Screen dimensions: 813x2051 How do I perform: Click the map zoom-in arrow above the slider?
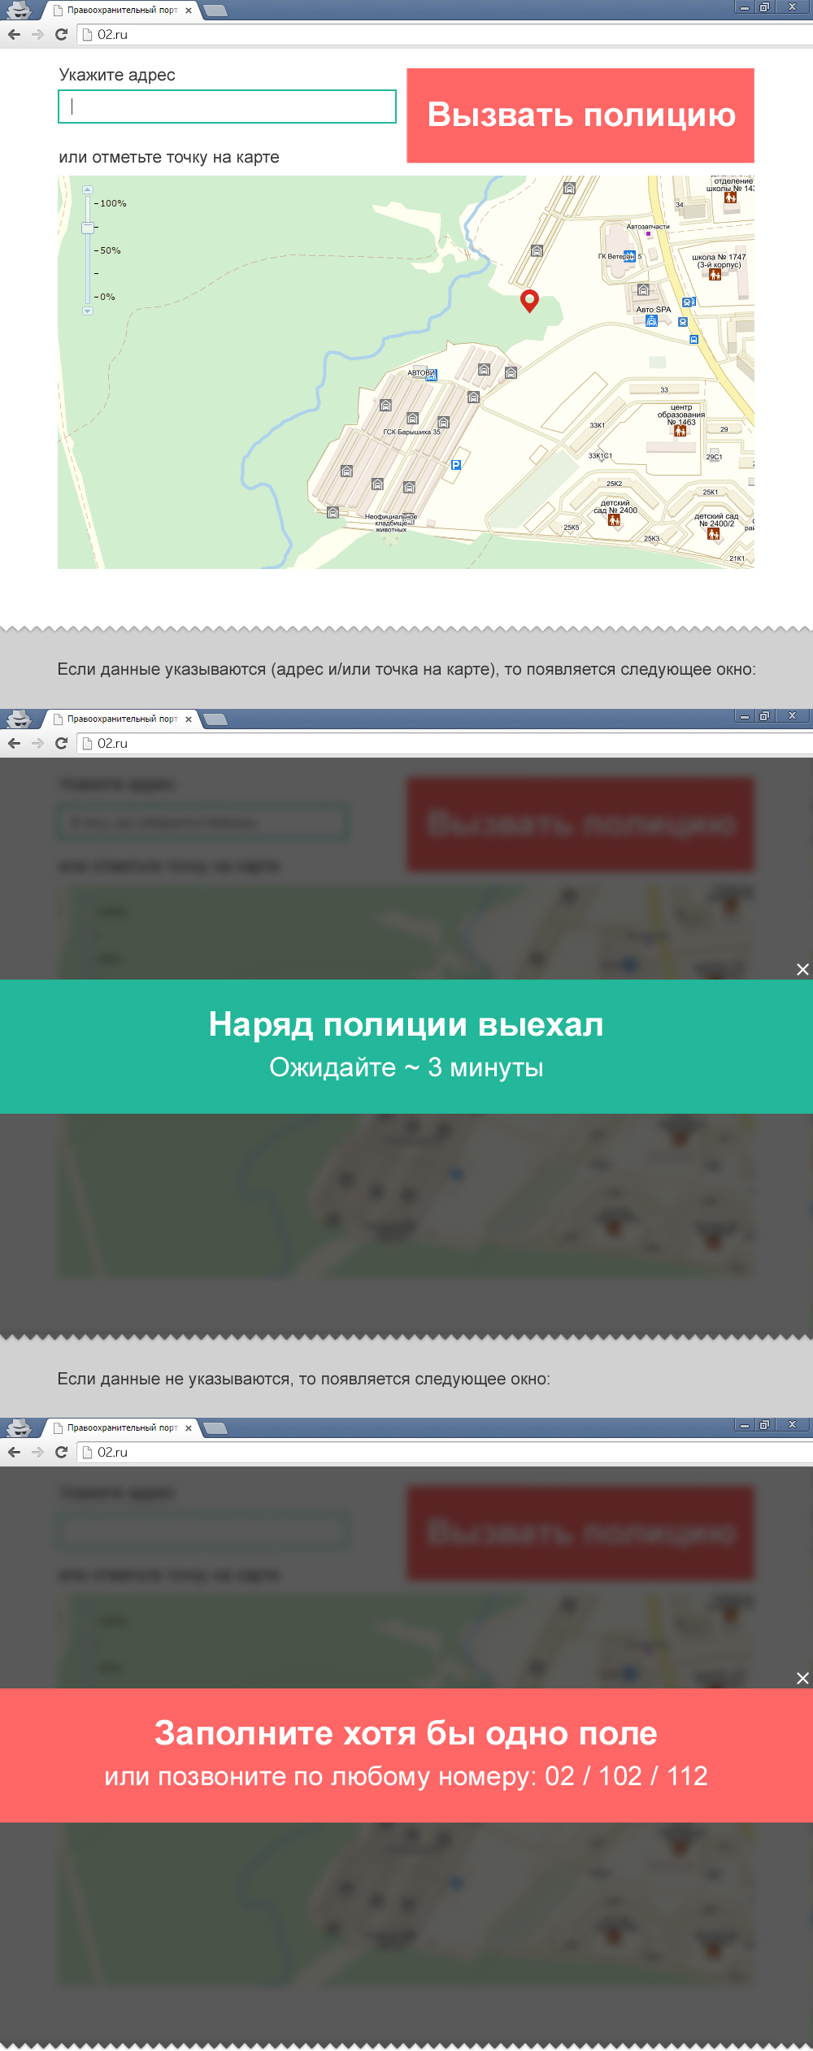pyautogui.click(x=88, y=189)
